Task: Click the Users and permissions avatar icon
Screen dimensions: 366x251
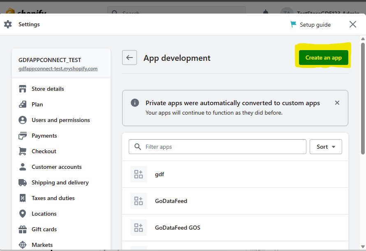Action: [x=23, y=120]
